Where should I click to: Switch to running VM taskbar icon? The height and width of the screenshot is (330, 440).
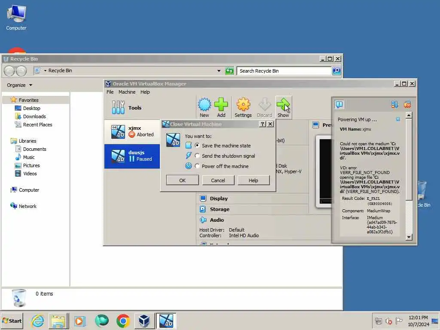tap(166, 321)
